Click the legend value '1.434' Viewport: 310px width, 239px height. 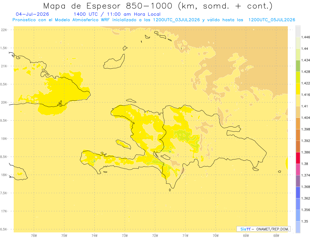[306, 60]
